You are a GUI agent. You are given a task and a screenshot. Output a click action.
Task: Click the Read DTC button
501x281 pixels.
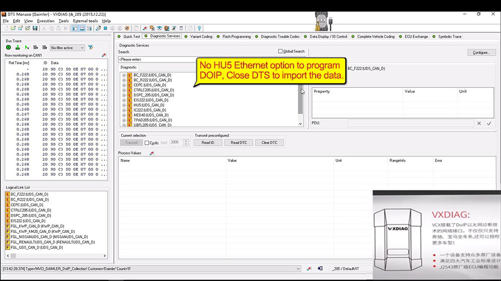pos(238,143)
